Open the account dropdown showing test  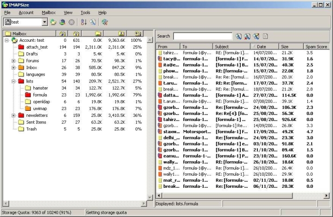pyautogui.click(x=45, y=22)
